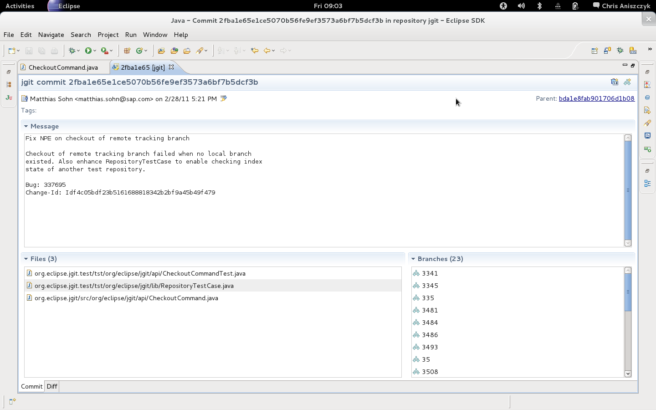
Task: Switch to CheckoutCommand.java editor tab
Action: tap(63, 67)
